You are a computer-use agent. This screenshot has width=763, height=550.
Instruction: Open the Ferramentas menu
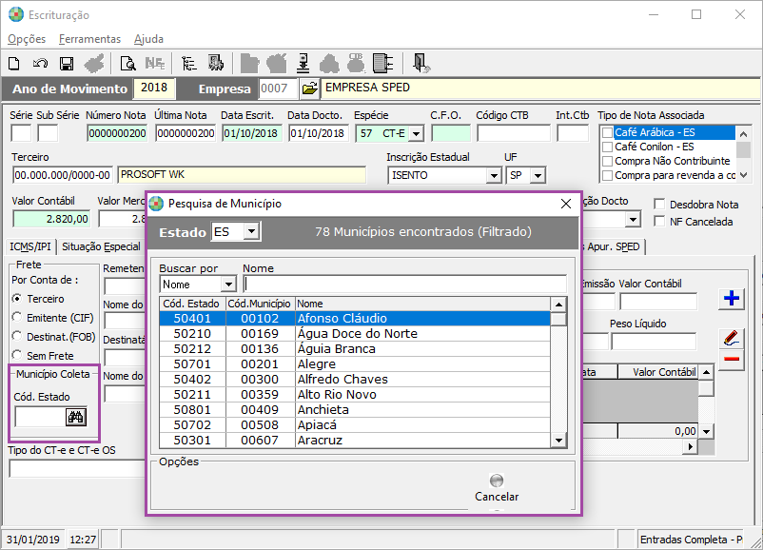pos(90,39)
